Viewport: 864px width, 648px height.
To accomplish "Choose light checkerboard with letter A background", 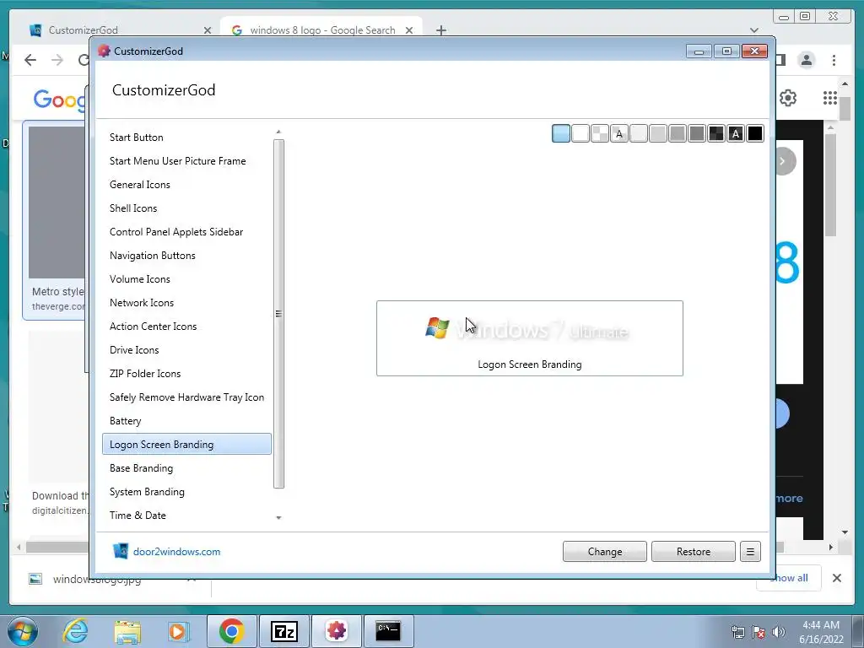I will 619,133.
